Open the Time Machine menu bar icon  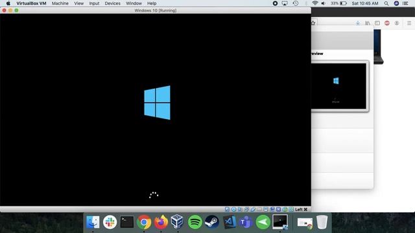click(296, 3)
